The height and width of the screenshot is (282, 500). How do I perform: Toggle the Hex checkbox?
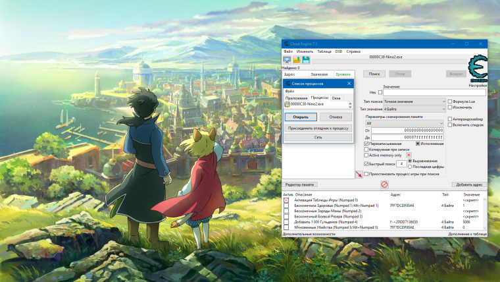380,92
